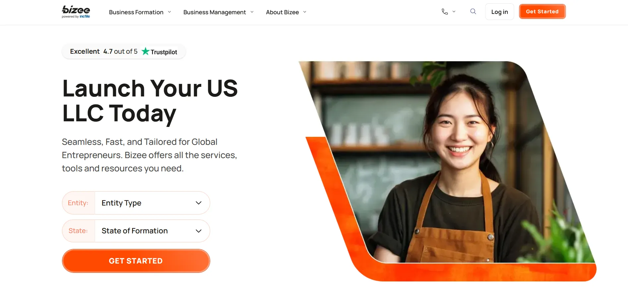The image size is (628, 298).
Task: Click the Log in button
Action: pos(499,12)
